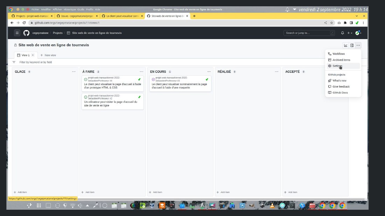
Task: Open the Outils menu in menu bar
Action: click(81, 9)
